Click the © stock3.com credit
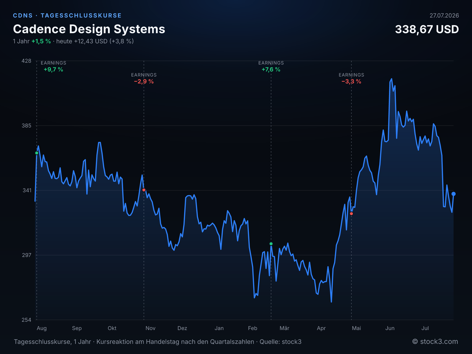 (x=435, y=342)
